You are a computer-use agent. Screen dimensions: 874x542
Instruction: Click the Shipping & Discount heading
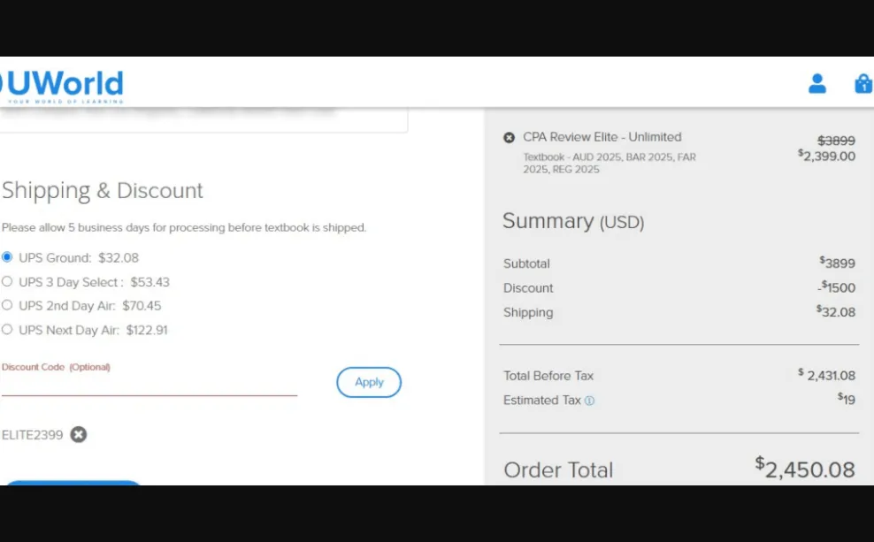pyautogui.click(x=103, y=190)
